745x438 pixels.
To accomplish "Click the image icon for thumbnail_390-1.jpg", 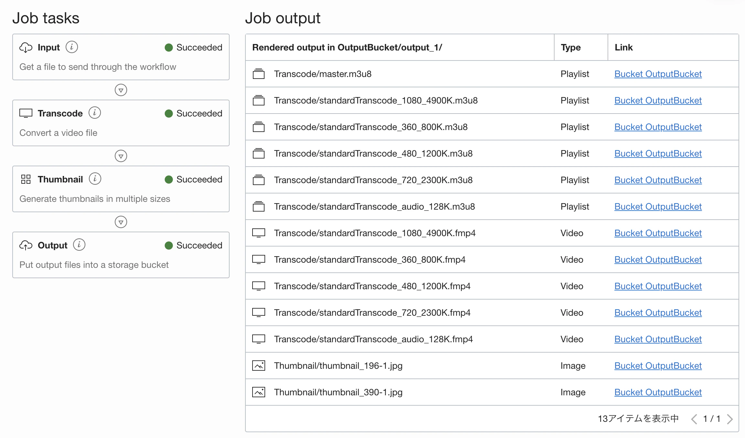I will pos(259,392).
